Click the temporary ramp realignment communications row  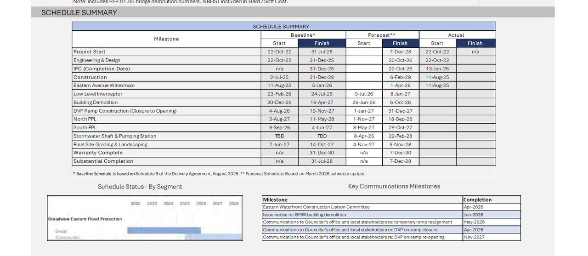coord(362,222)
